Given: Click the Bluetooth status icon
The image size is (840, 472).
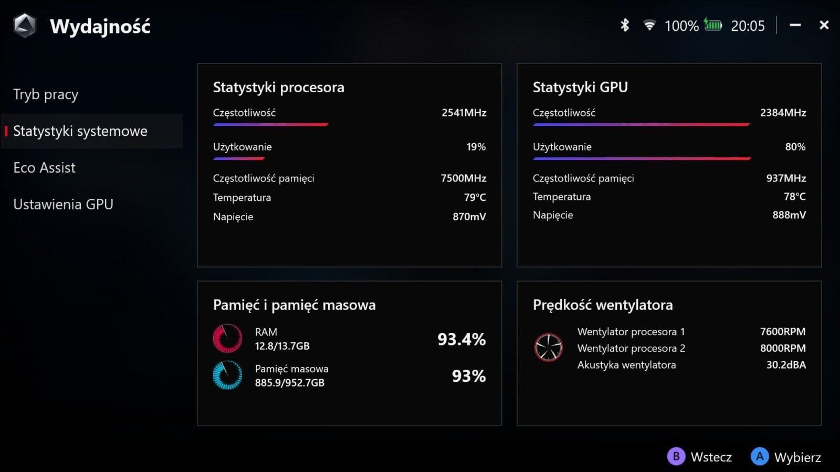Looking at the screenshot, I should pos(625,25).
